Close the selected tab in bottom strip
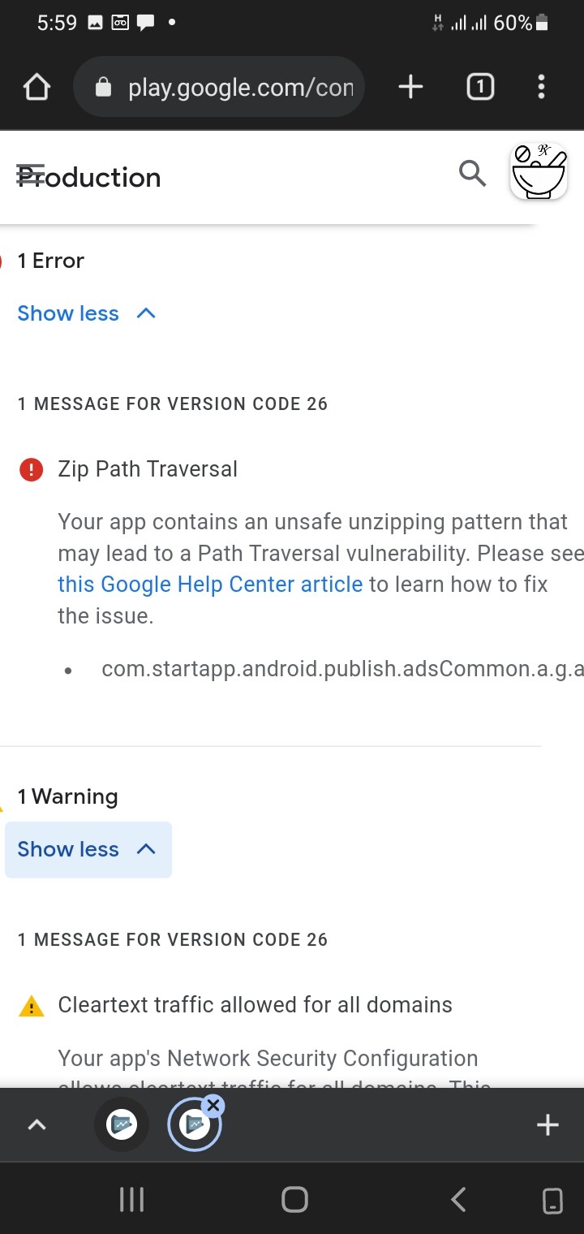The width and height of the screenshot is (584, 1234). click(213, 1105)
